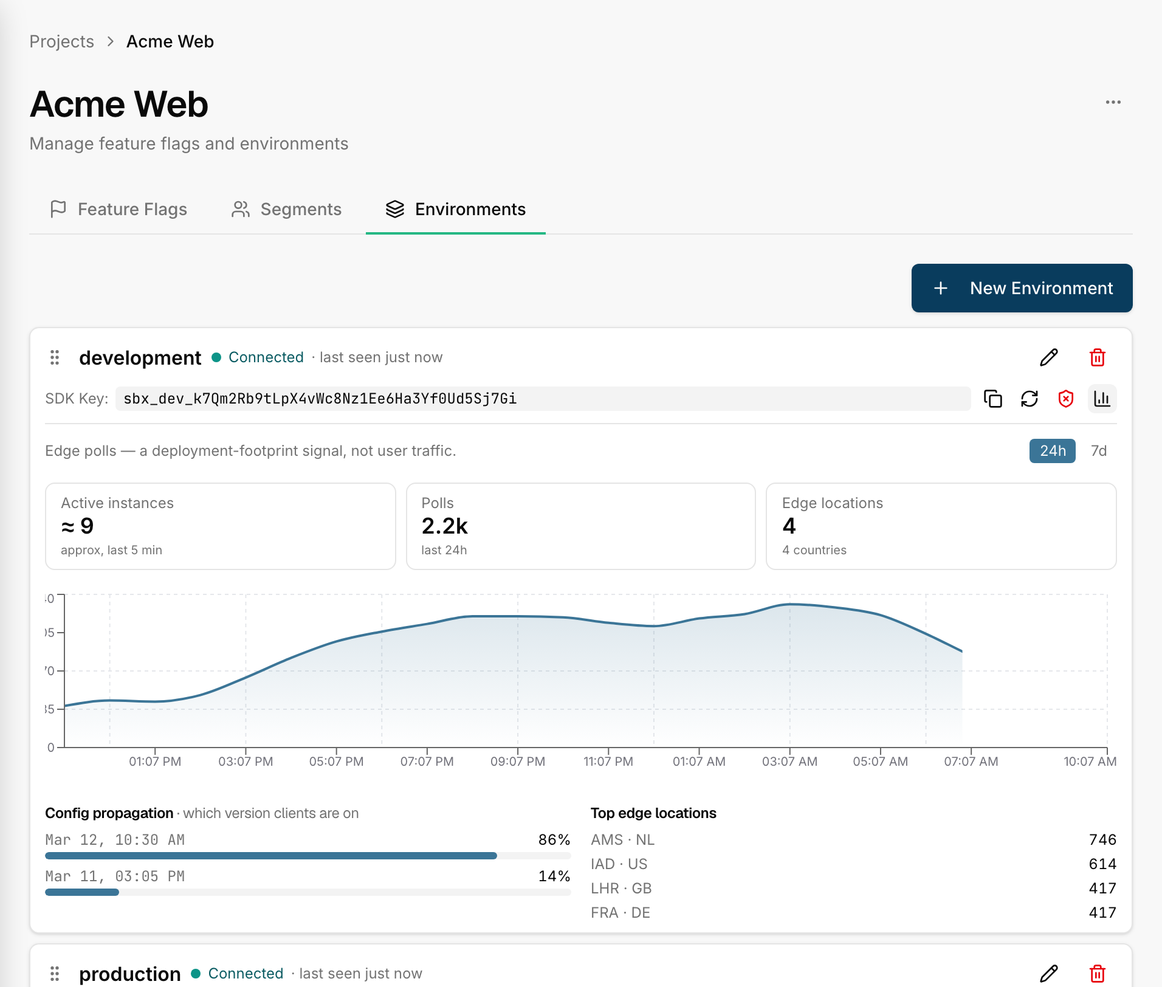This screenshot has height=987, width=1162.
Task: Click the production environment name
Action: [130, 974]
